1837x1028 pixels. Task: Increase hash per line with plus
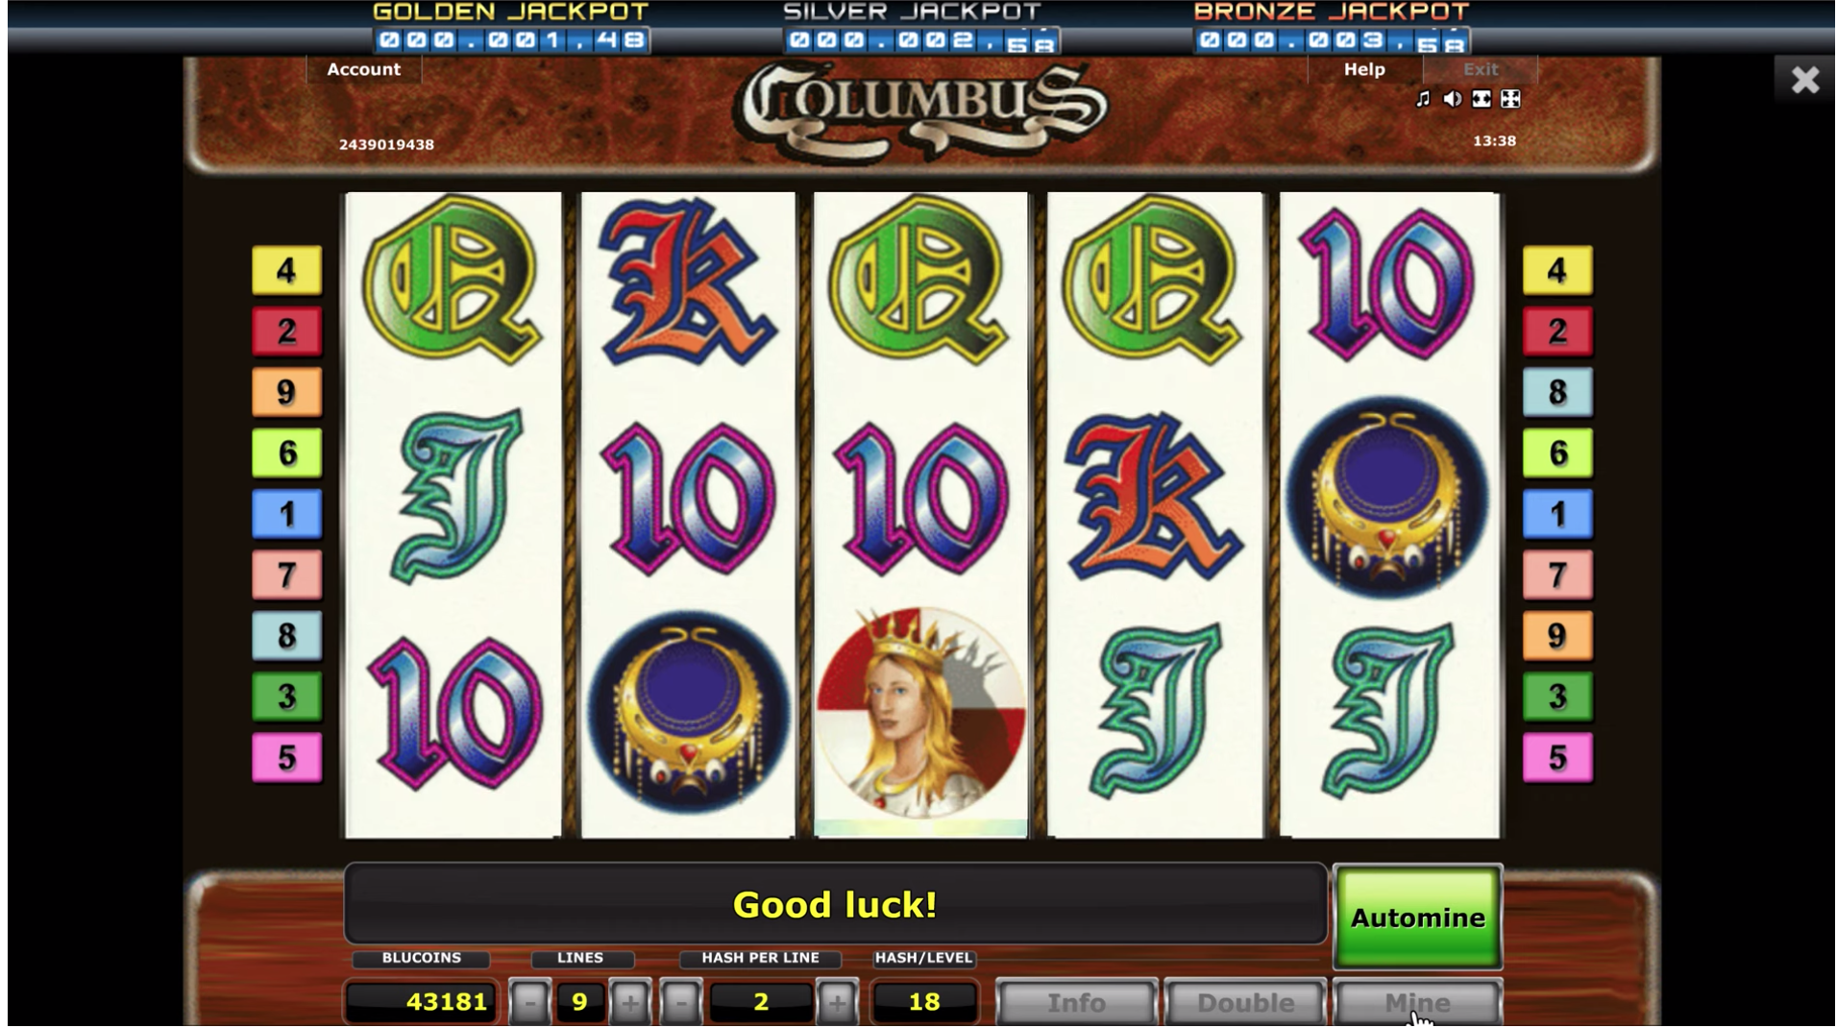point(837,1003)
